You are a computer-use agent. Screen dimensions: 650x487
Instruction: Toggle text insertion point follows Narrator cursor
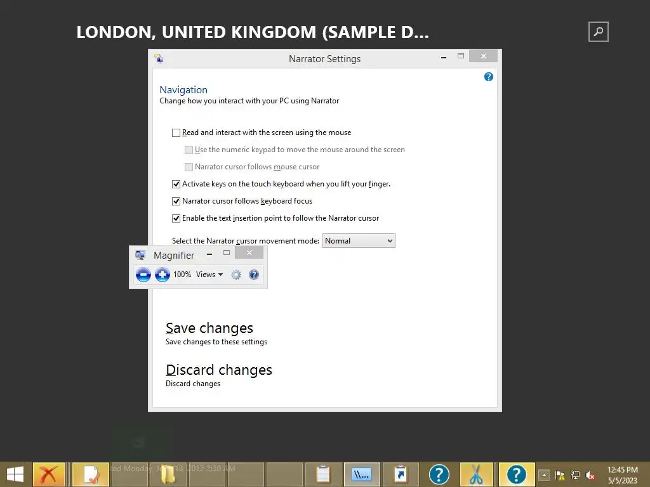tap(176, 218)
